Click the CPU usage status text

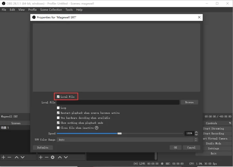point(195,163)
